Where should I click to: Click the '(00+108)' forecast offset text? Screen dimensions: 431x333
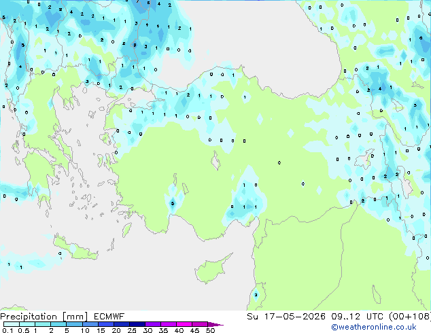tap(410, 317)
